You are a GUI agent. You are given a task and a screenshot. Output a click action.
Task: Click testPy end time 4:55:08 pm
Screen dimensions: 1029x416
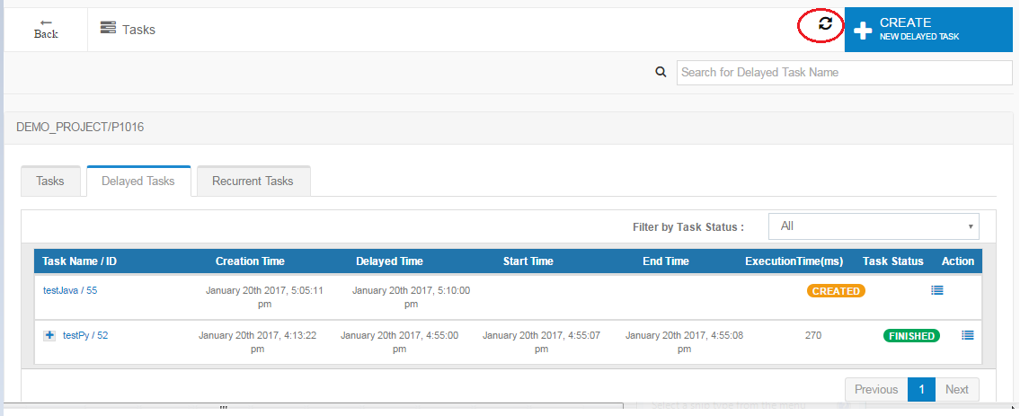tap(685, 341)
